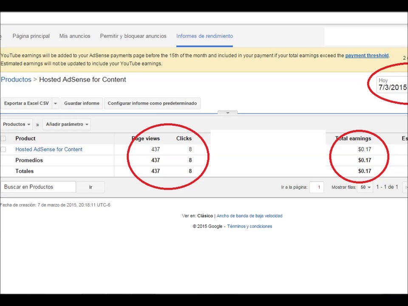Toggle the select-all header checkbox
Viewport: 408px width, 306px height.
[x=3, y=139]
